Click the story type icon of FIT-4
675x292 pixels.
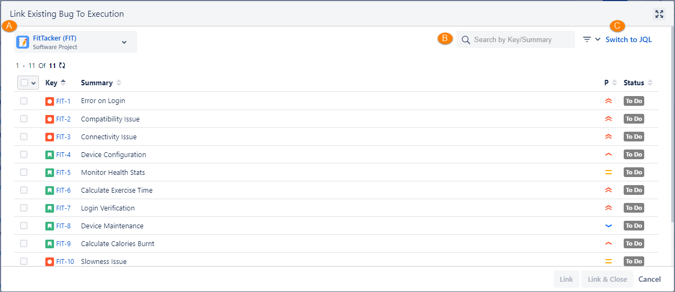point(50,154)
